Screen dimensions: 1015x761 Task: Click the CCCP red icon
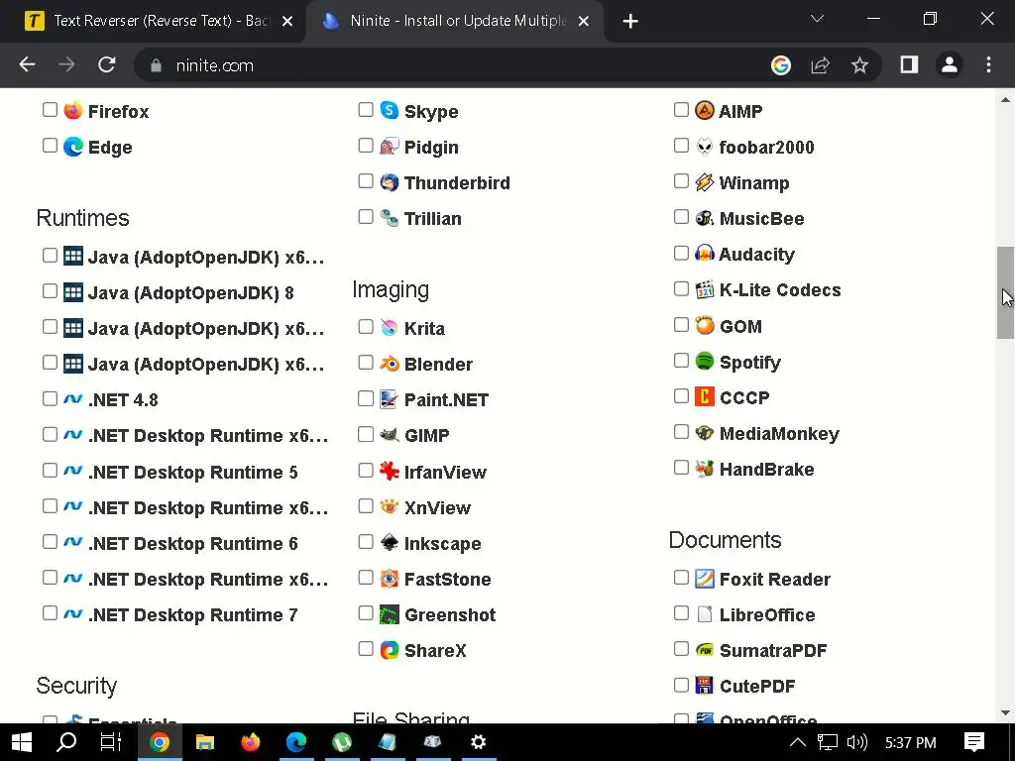tap(705, 396)
